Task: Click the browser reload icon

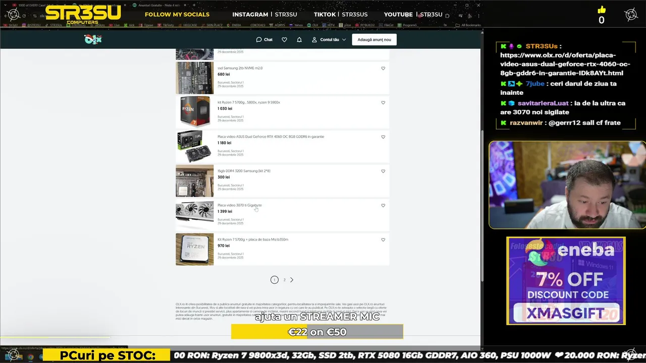Action: [x=24, y=16]
